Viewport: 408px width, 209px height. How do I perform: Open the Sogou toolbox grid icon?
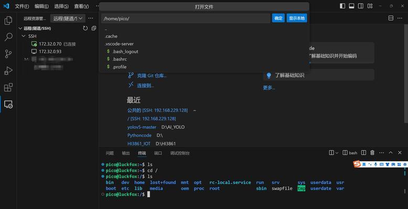pyautogui.click(x=399, y=165)
